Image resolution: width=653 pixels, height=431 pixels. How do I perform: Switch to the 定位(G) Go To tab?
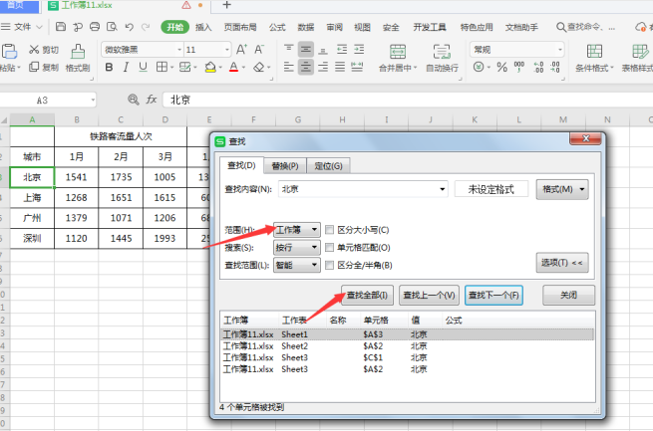coord(328,166)
